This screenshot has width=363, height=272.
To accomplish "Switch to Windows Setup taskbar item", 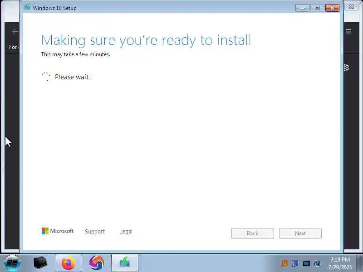I will click(125, 263).
